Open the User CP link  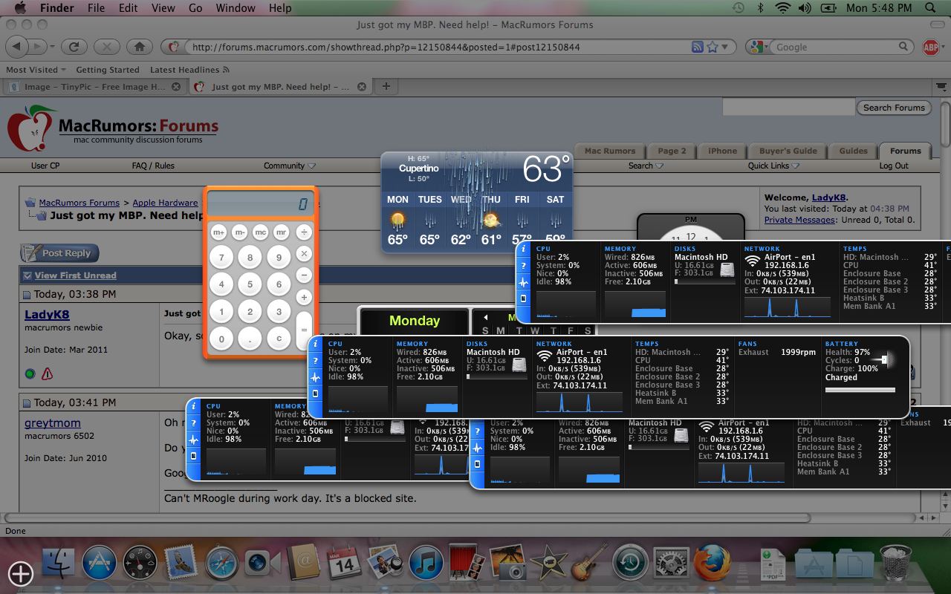point(45,166)
